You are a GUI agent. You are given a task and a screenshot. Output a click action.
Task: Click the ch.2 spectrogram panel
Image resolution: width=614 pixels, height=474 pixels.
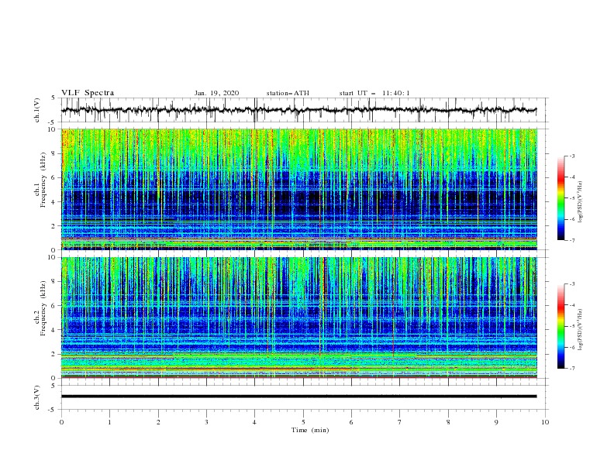point(299,318)
